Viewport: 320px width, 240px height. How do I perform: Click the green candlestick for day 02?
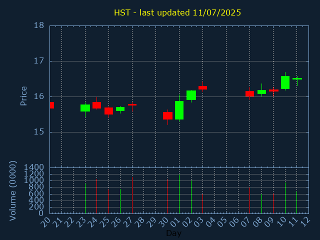[191, 95]
